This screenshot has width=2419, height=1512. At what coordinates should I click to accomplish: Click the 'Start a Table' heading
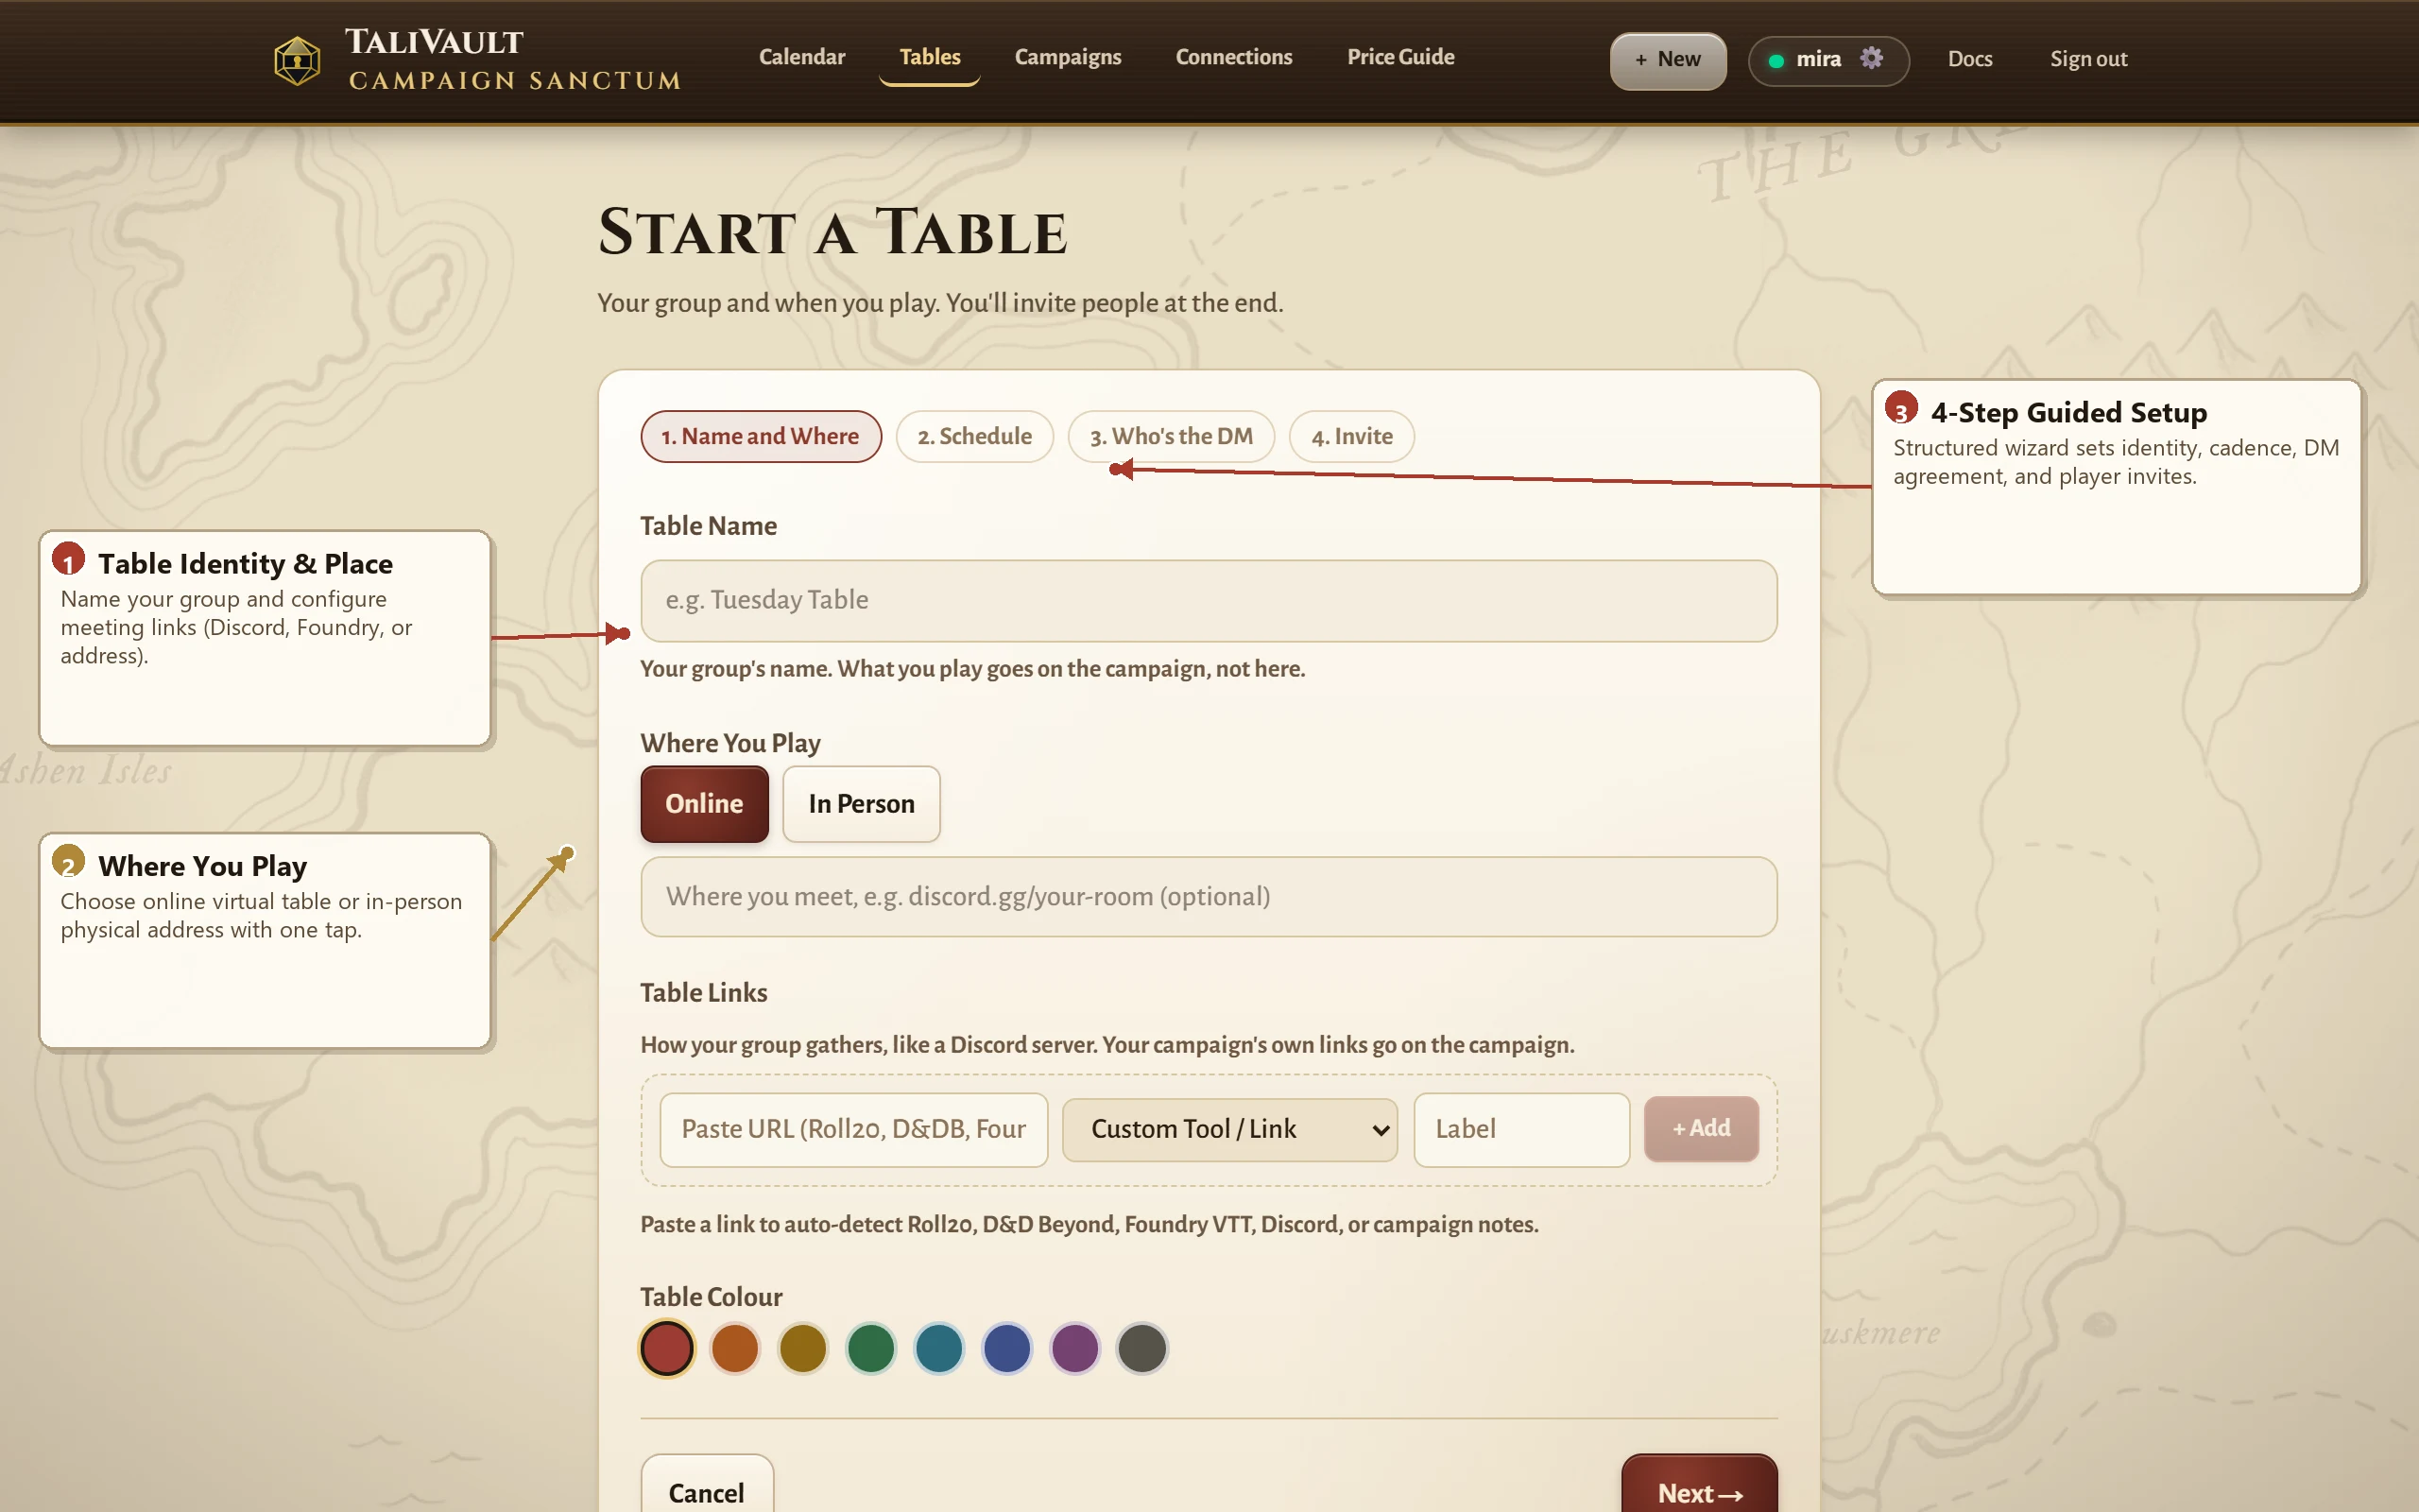click(x=832, y=232)
